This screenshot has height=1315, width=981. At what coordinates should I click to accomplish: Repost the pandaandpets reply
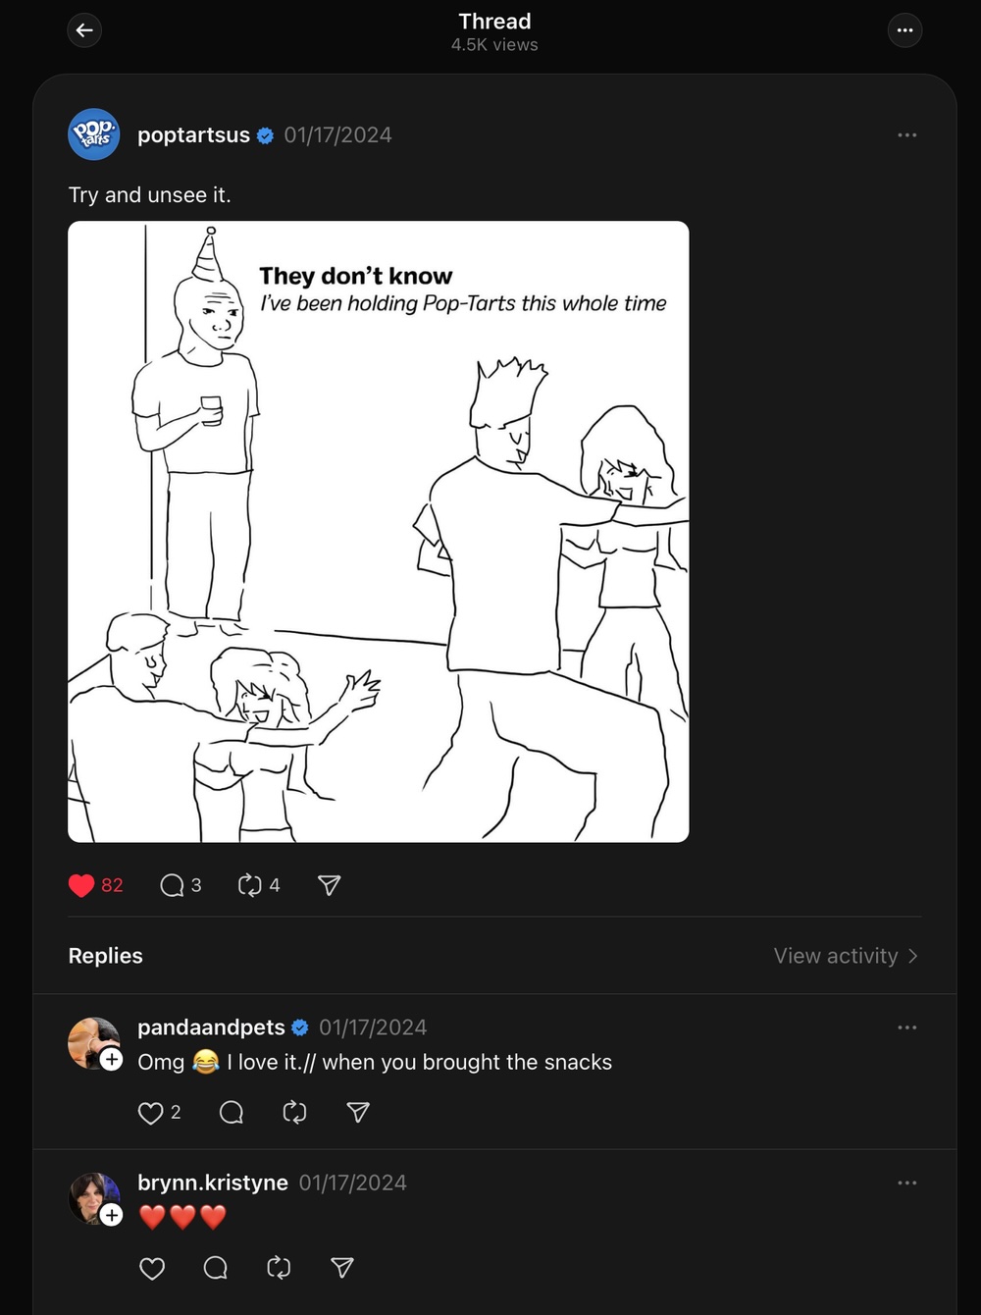click(x=294, y=1112)
